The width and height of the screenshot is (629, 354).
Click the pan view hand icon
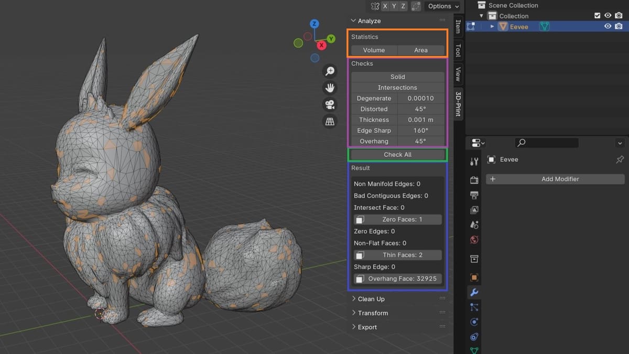330,88
